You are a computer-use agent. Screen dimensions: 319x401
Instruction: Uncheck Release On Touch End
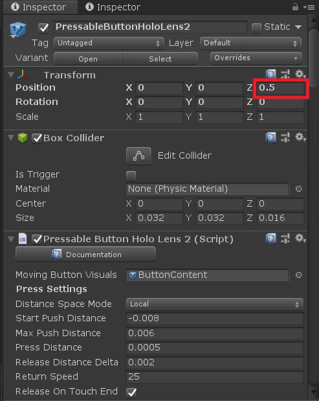click(x=131, y=392)
